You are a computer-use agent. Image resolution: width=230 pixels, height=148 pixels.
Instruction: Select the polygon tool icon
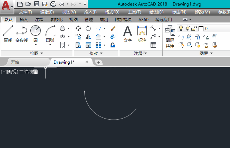pyautogui.click(x=63, y=28)
